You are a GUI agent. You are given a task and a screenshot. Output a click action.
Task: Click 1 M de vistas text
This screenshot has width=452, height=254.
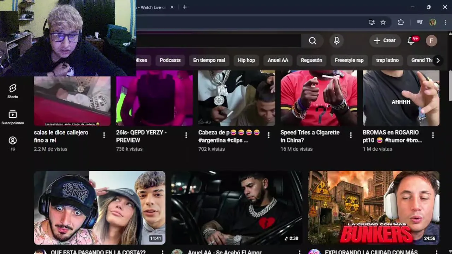point(377,149)
